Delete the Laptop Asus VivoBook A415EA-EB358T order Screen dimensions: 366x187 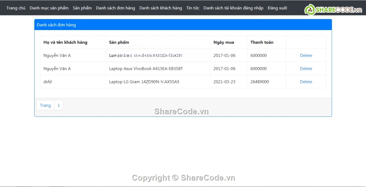306,69
